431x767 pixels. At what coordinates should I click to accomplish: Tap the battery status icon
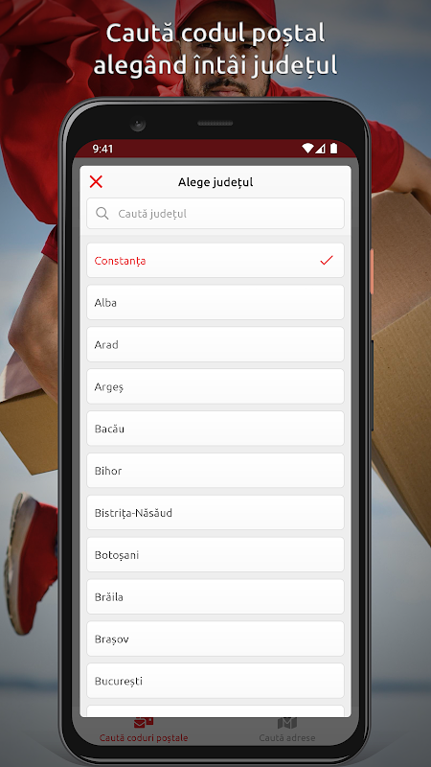point(333,149)
